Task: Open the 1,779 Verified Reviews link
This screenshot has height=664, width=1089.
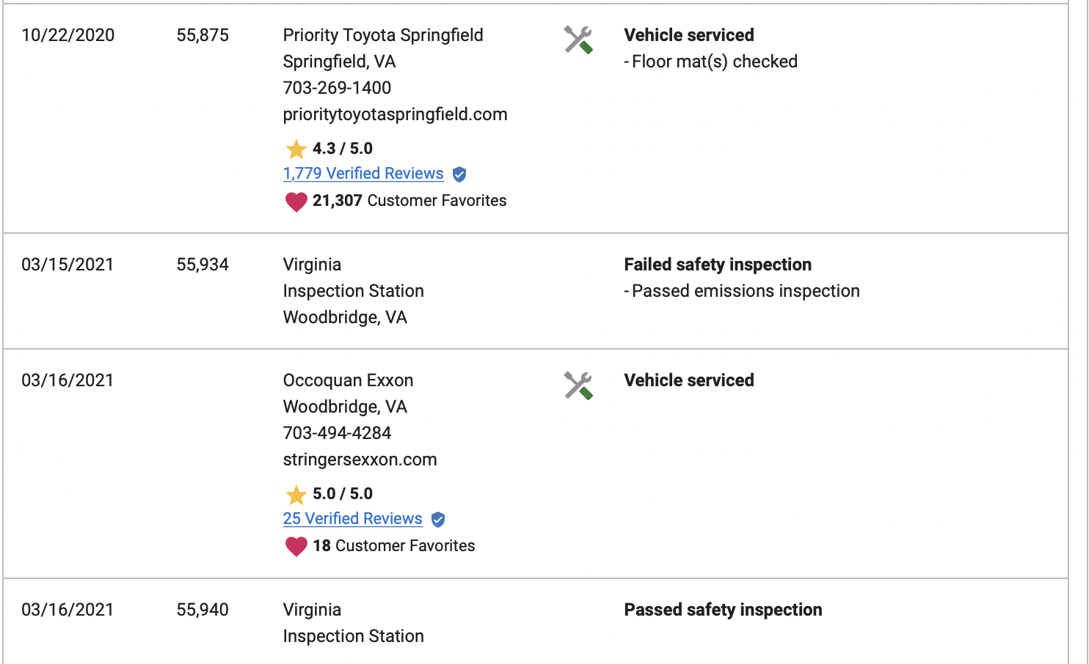Action: tap(363, 174)
